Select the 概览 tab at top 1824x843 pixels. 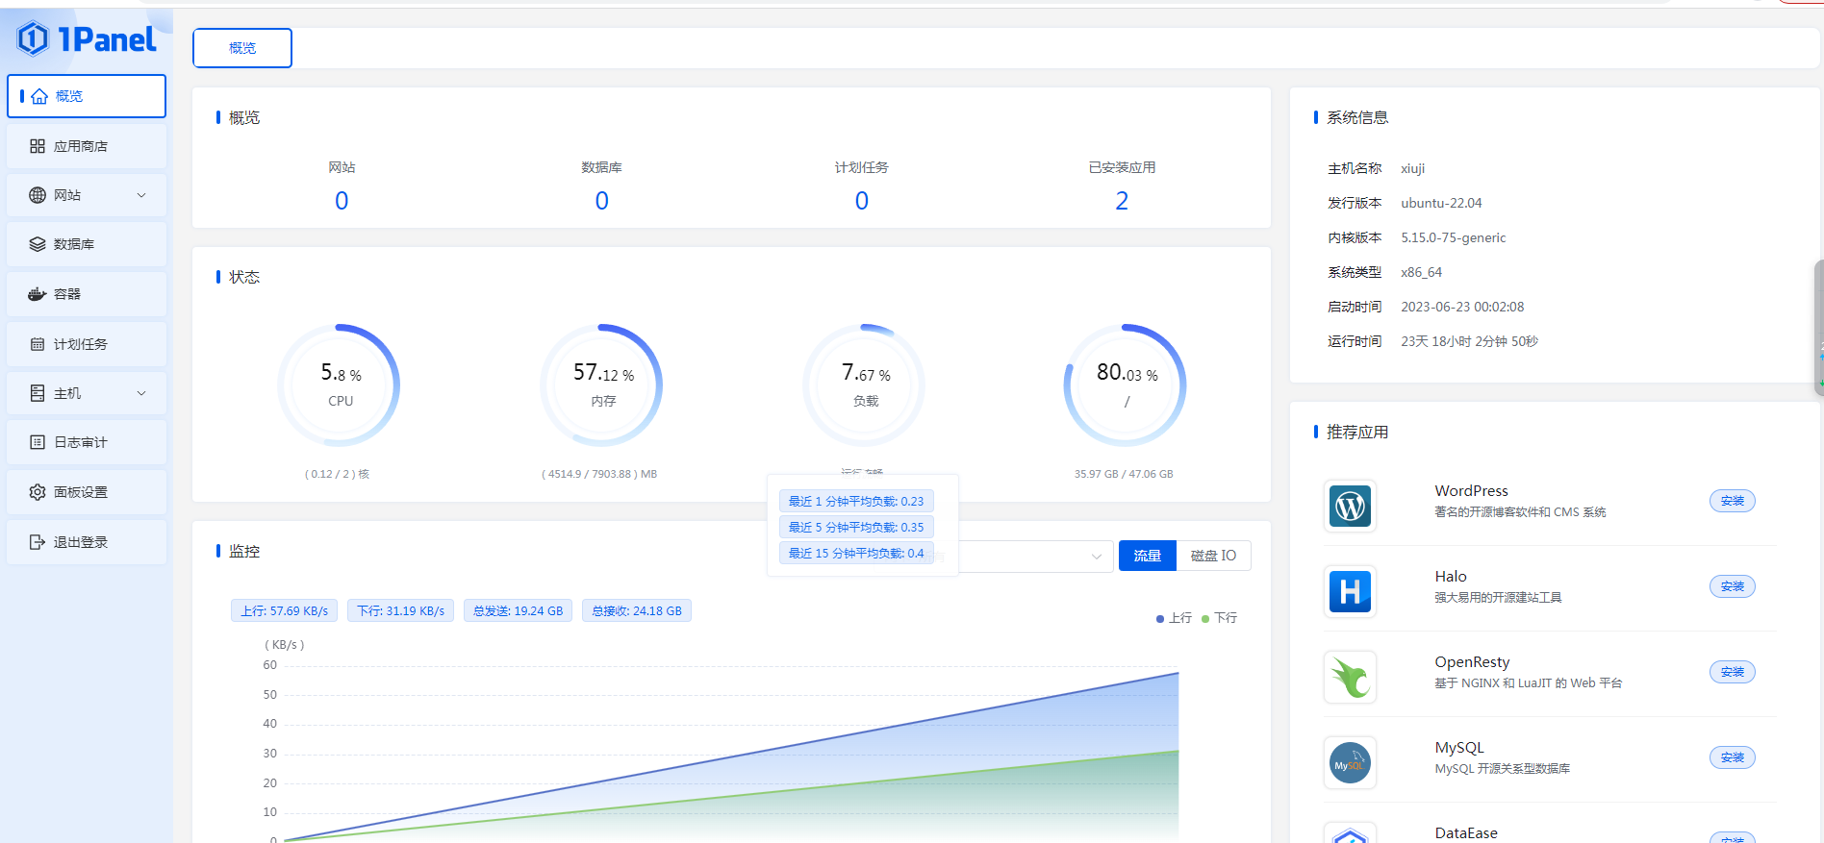(x=242, y=48)
